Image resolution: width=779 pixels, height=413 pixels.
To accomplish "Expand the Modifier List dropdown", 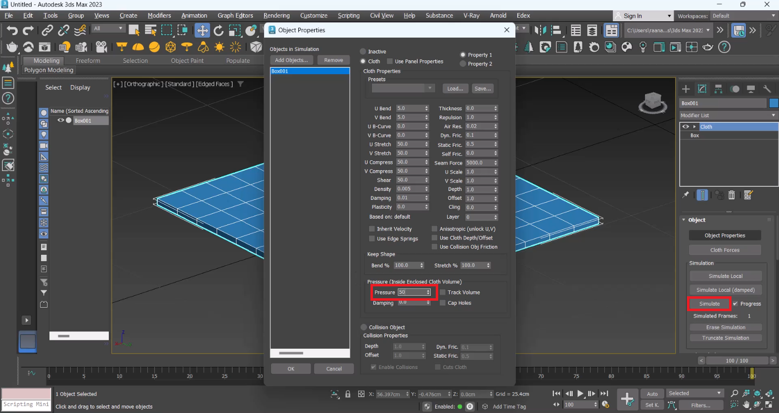I will click(728, 115).
